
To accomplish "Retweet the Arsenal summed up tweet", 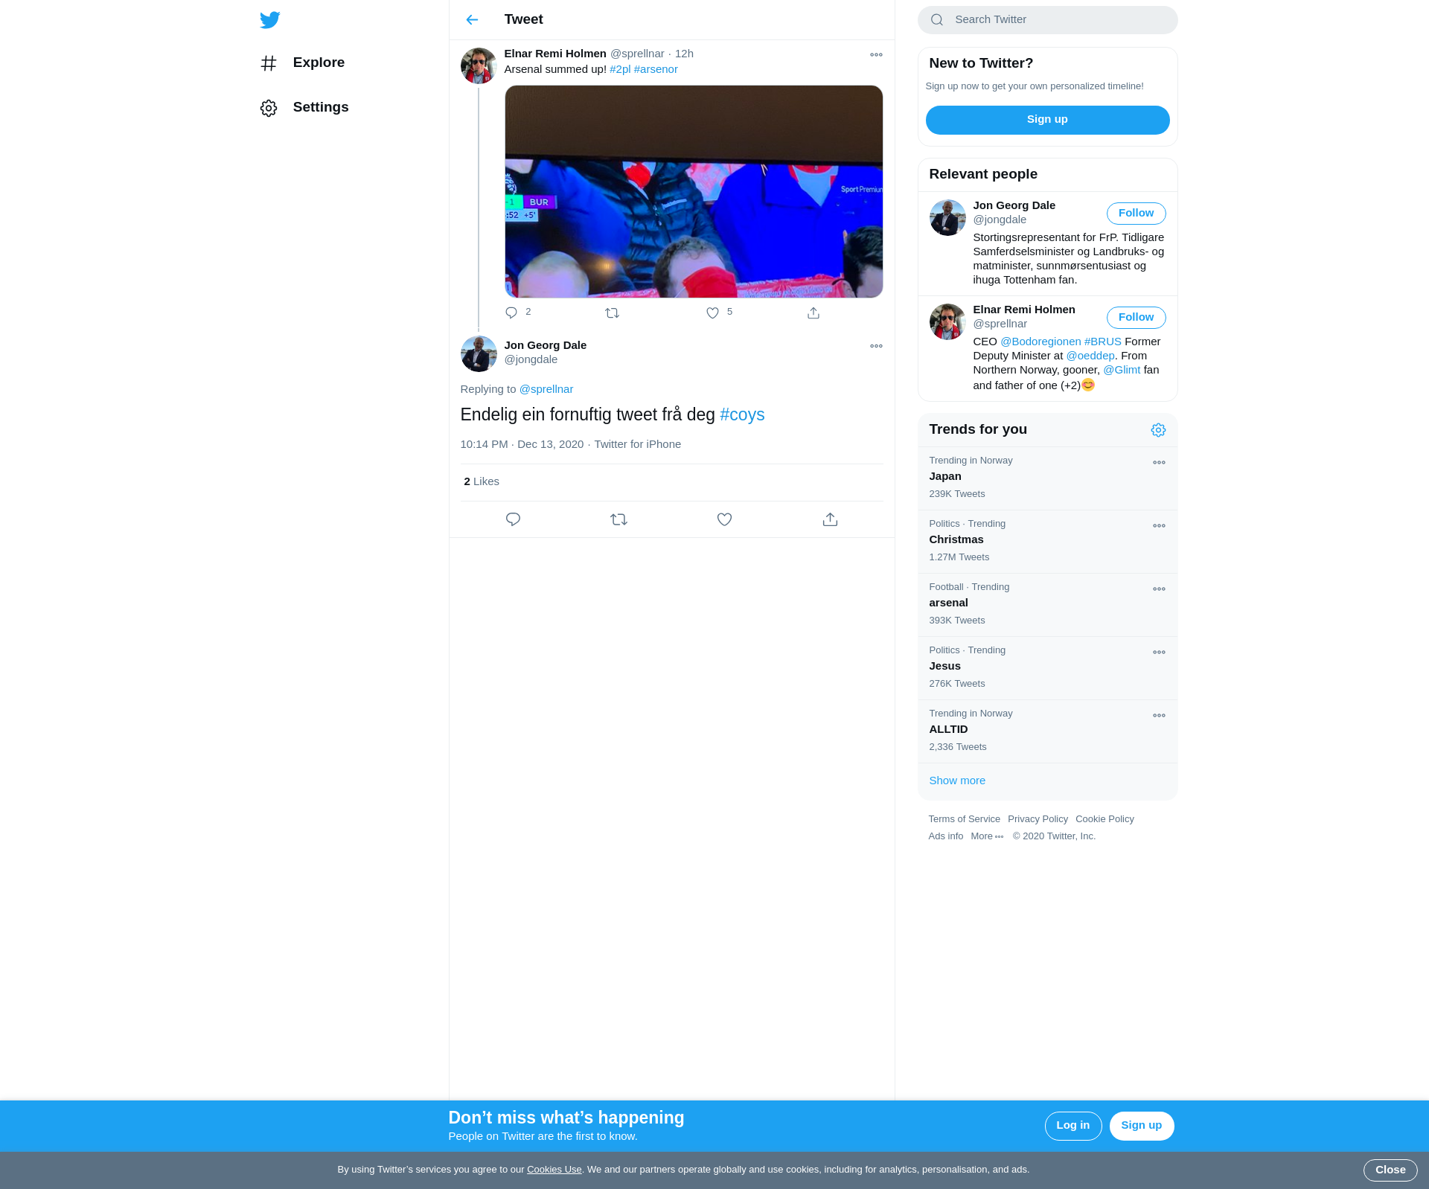I will pos(612,313).
